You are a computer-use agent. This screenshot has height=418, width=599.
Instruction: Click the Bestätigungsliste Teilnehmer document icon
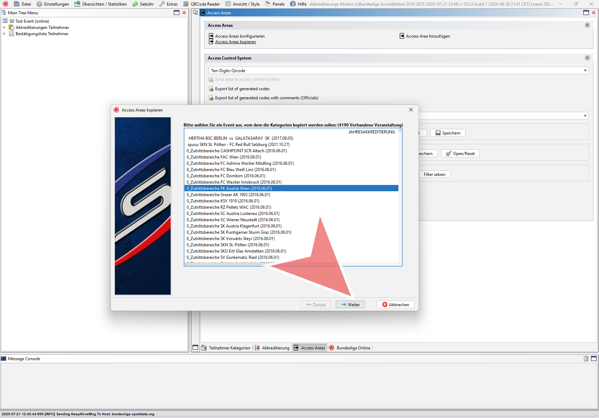point(11,33)
